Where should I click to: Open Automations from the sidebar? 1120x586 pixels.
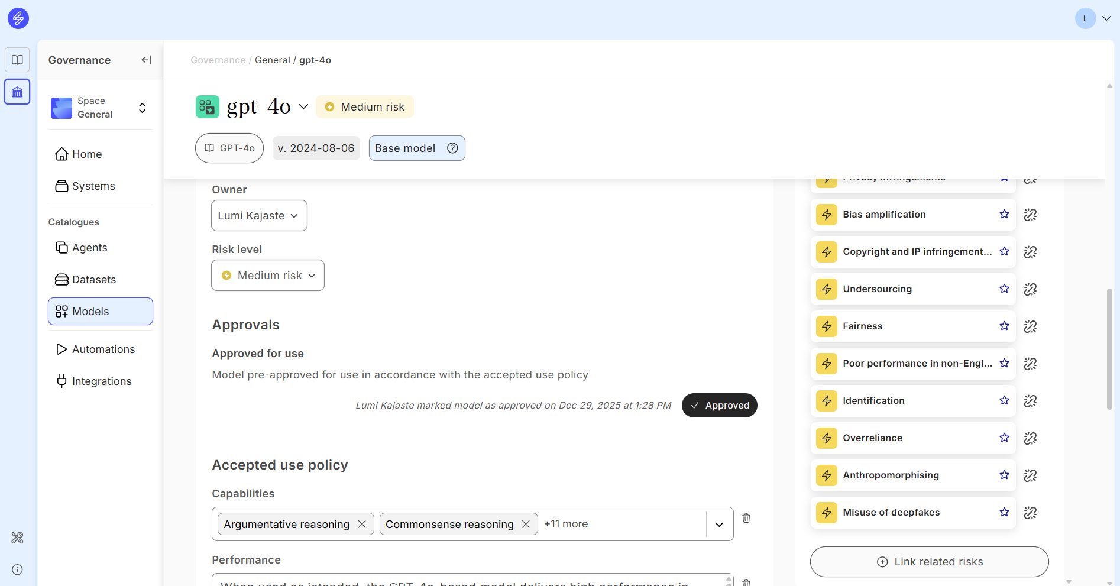coord(103,349)
